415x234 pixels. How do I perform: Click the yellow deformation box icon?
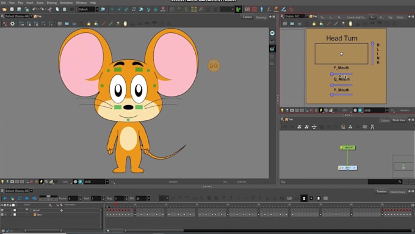pyautogui.click(x=194, y=9)
